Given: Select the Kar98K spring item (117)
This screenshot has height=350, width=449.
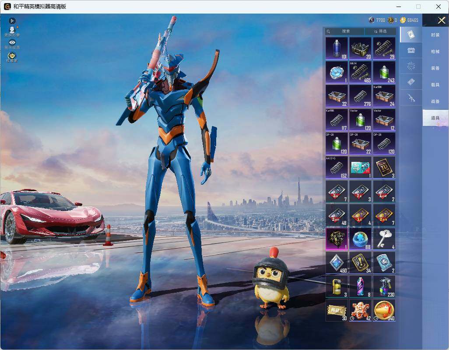Looking at the screenshot, I should 337,120.
